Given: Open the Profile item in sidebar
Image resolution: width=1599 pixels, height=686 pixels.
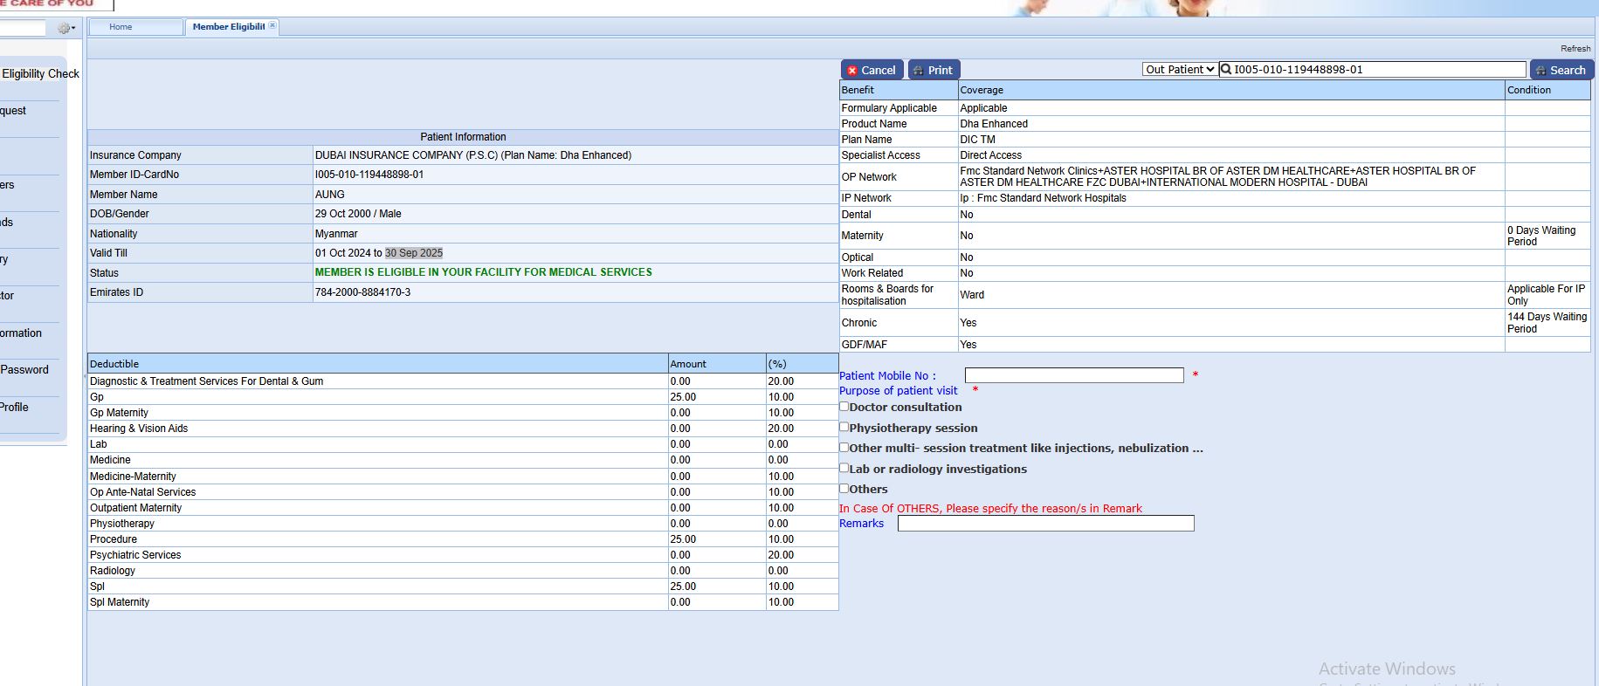Looking at the screenshot, I should (14, 408).
